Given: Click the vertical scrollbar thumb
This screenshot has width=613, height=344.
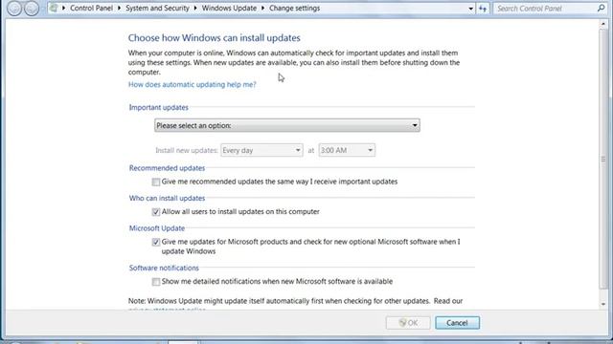Looking at the screenshot, I should tap(603, 159).
